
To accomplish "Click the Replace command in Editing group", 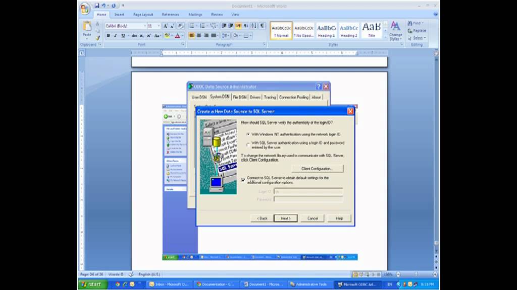I will [417, 31].
